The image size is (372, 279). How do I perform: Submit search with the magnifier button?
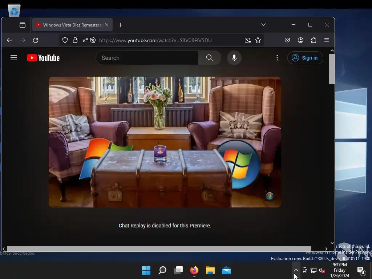coord(210,58)
